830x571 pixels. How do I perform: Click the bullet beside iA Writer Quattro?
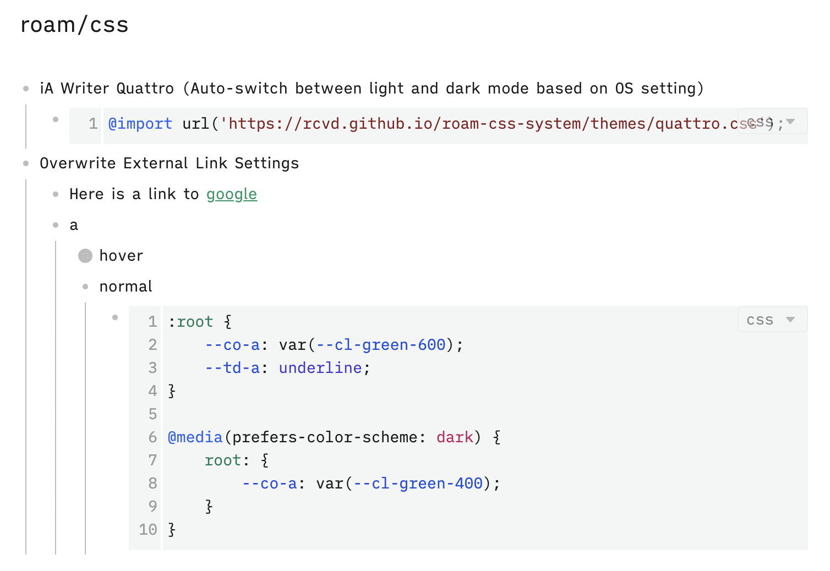click(x=25, y=88)
